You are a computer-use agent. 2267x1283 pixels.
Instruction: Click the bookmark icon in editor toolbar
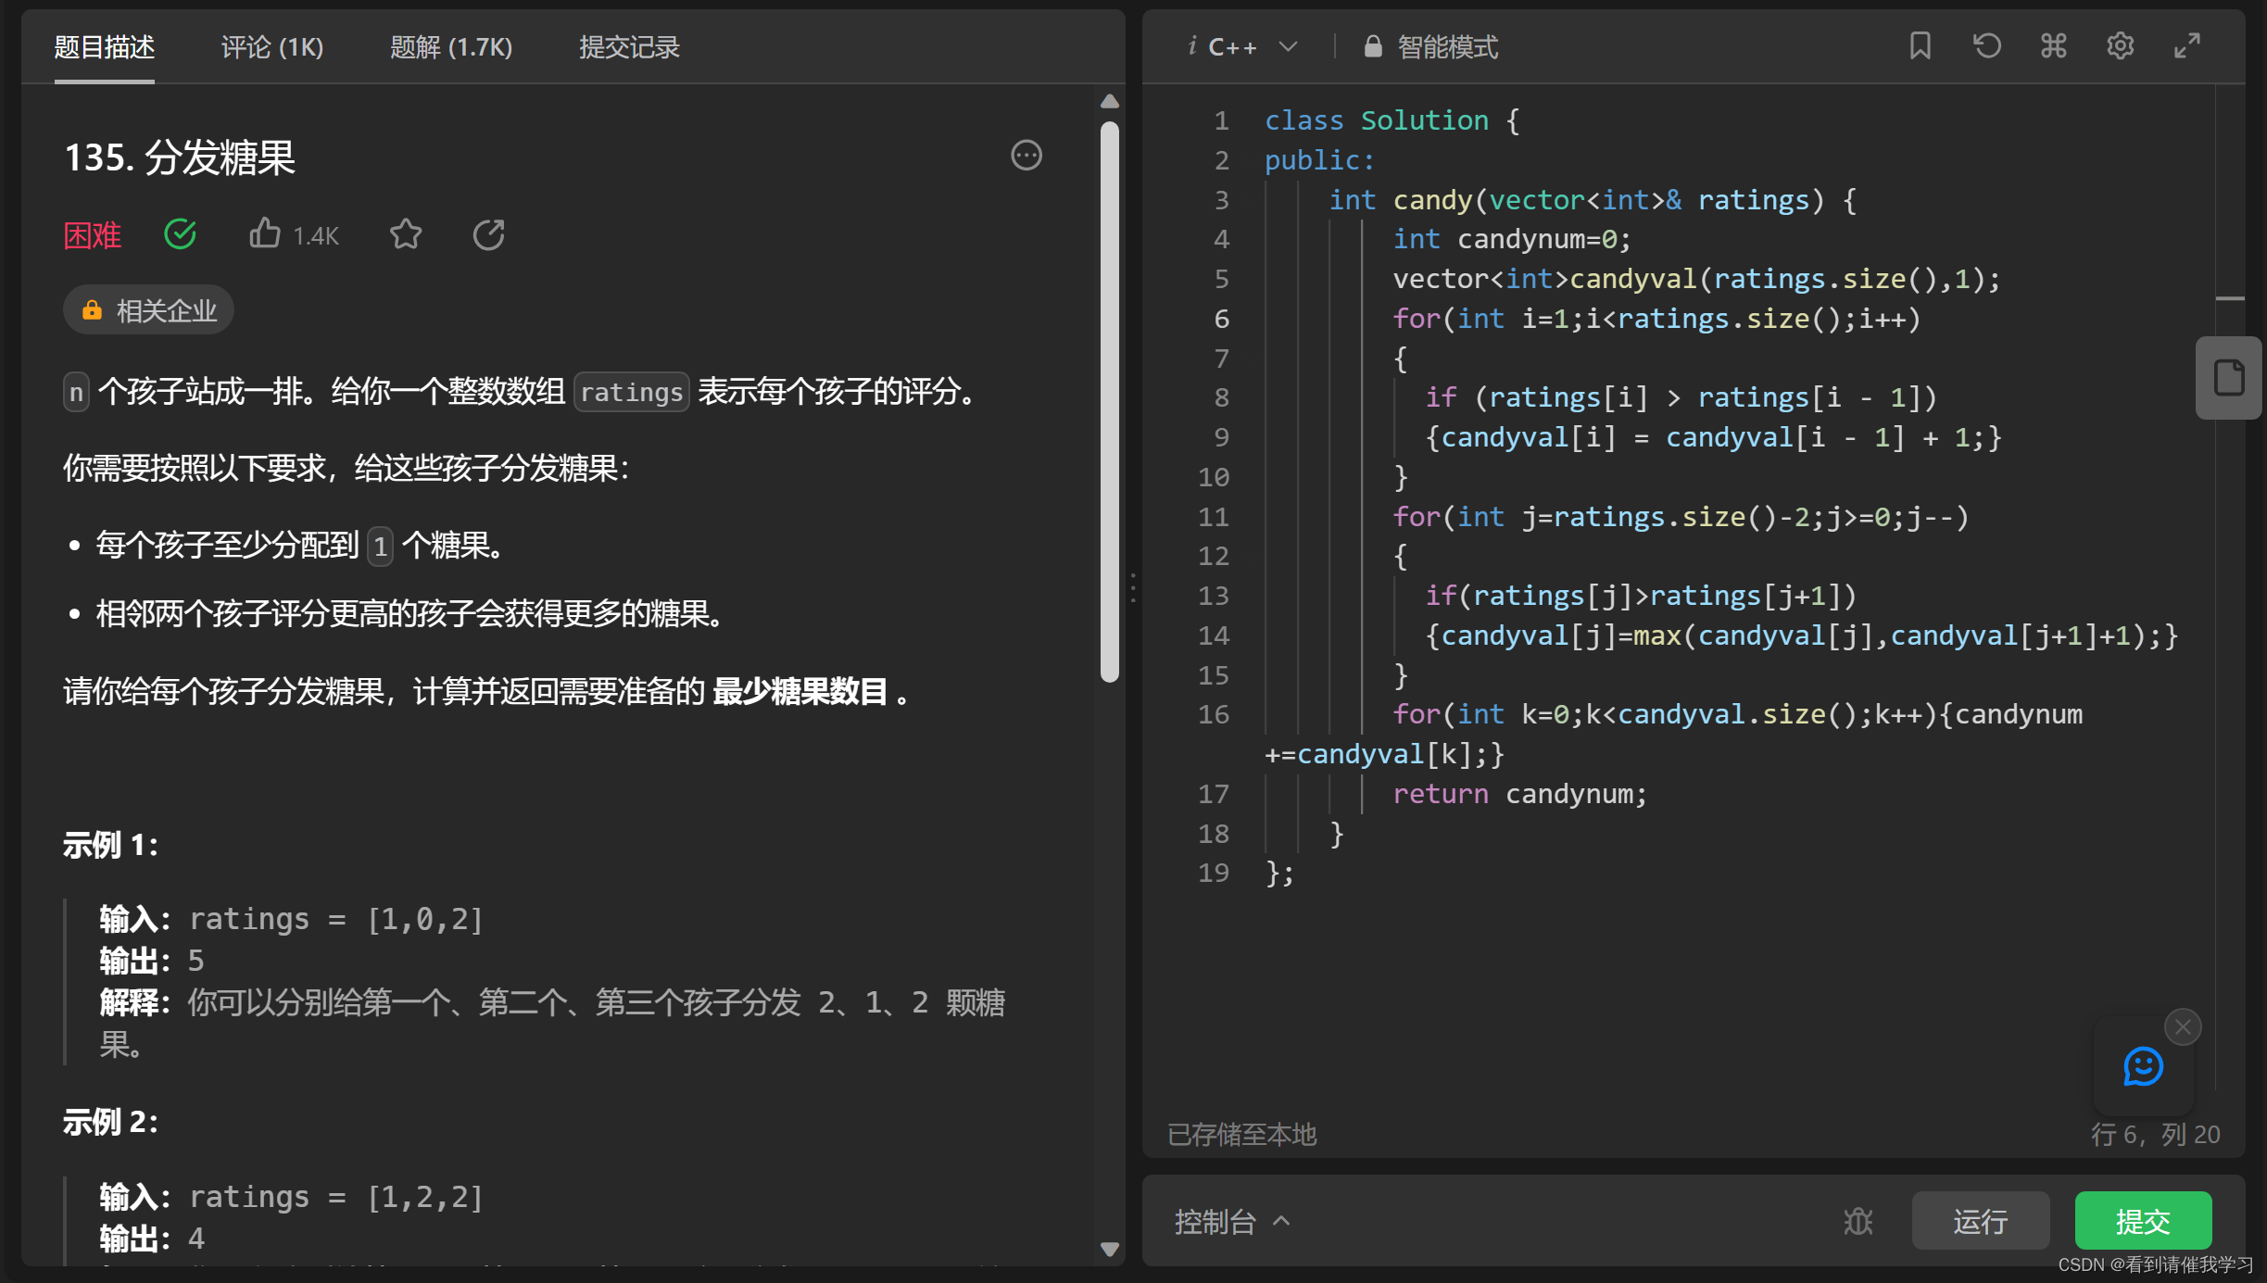(1920, 46)
